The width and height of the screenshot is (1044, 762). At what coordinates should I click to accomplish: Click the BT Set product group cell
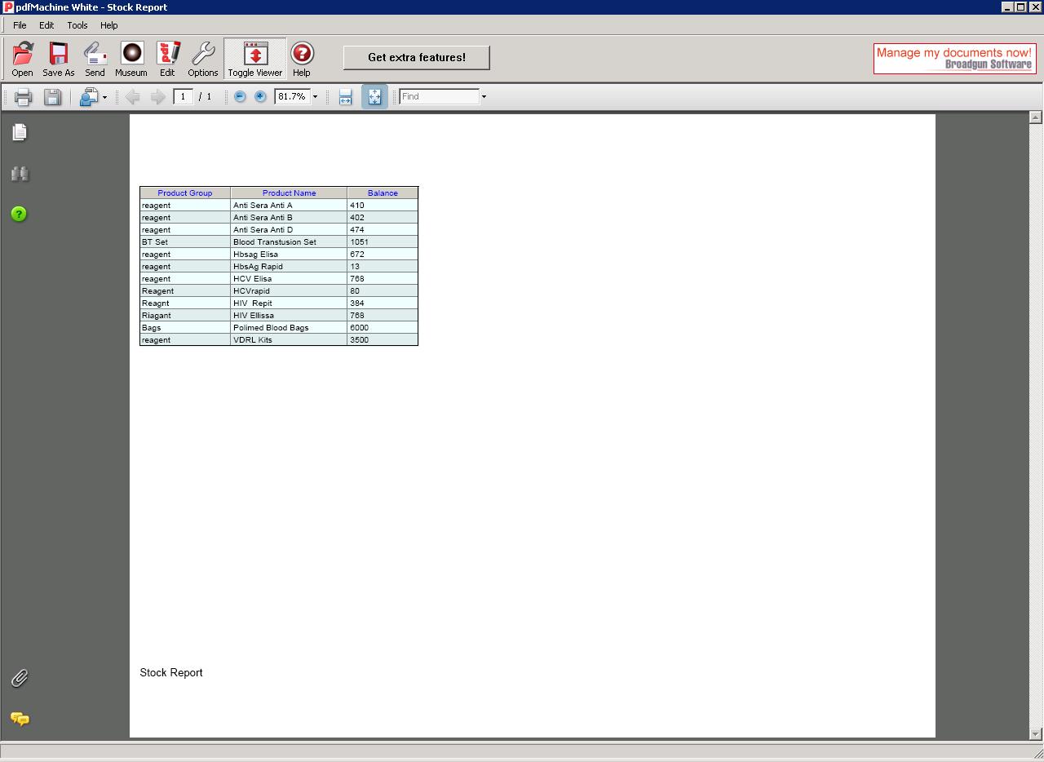(x=185, y=242)
